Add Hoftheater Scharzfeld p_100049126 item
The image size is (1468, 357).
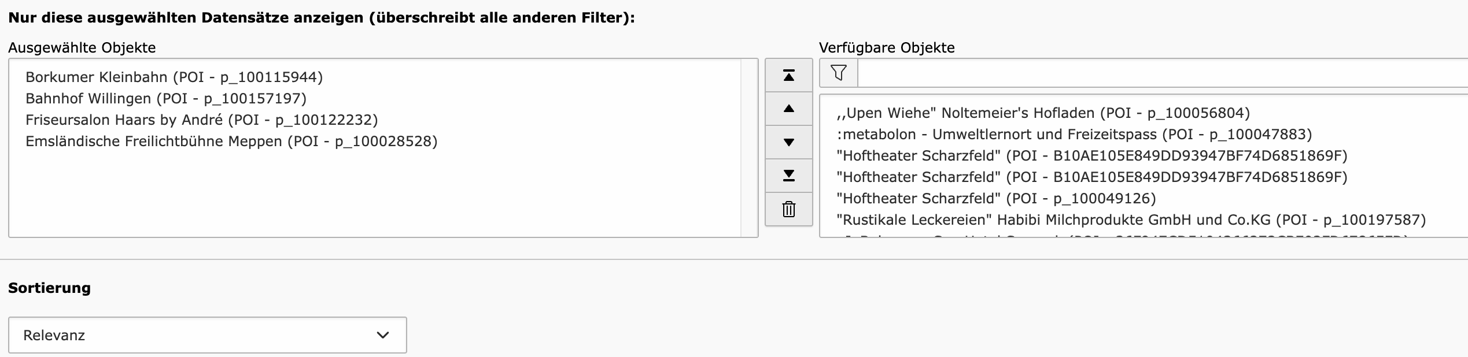tap(995, 198)
